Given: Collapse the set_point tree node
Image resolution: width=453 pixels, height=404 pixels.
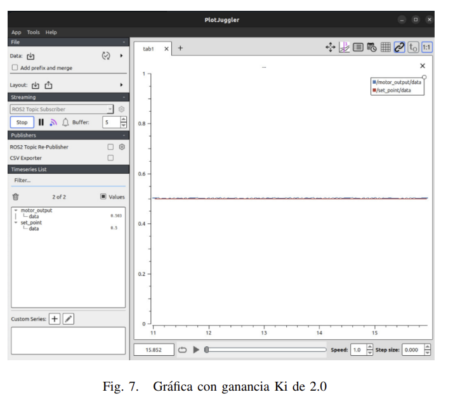Looking at the screenshot, I should coord(16,223).
